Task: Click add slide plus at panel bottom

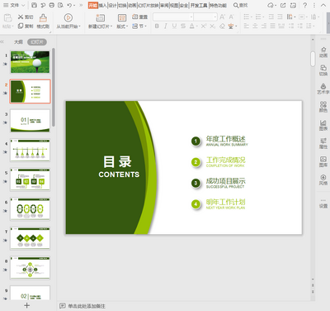Action: (26, 305)
